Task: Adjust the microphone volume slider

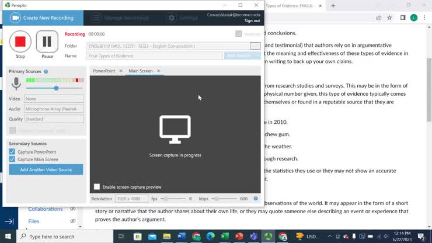Action: [x=56, y=88]
